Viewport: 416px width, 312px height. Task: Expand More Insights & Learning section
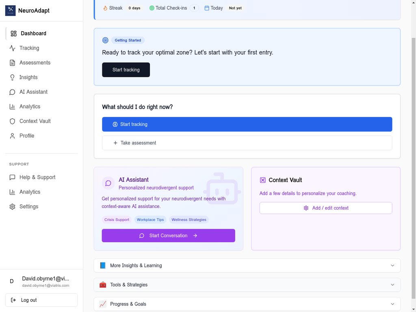[x=392, y=266]
